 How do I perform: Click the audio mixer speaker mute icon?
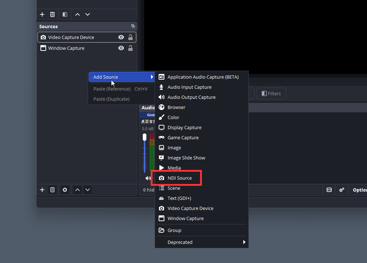[148, 178]
